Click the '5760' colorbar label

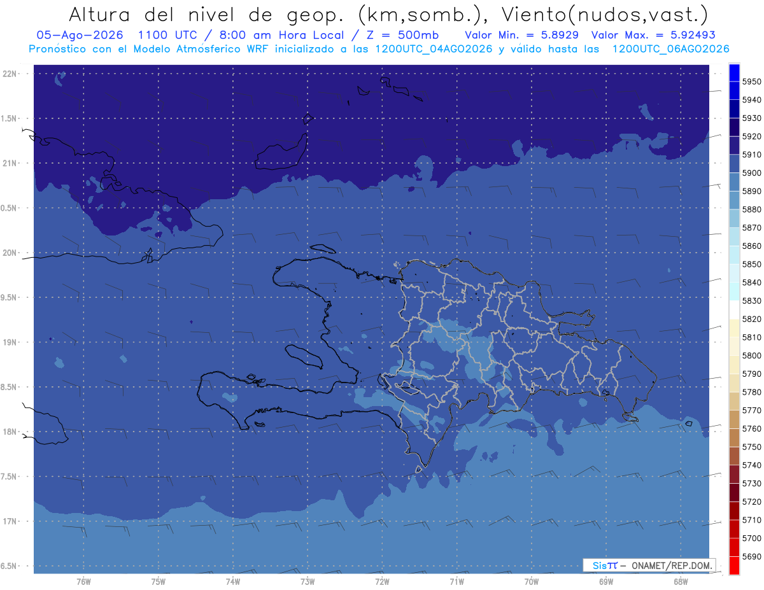click(752, 428)
